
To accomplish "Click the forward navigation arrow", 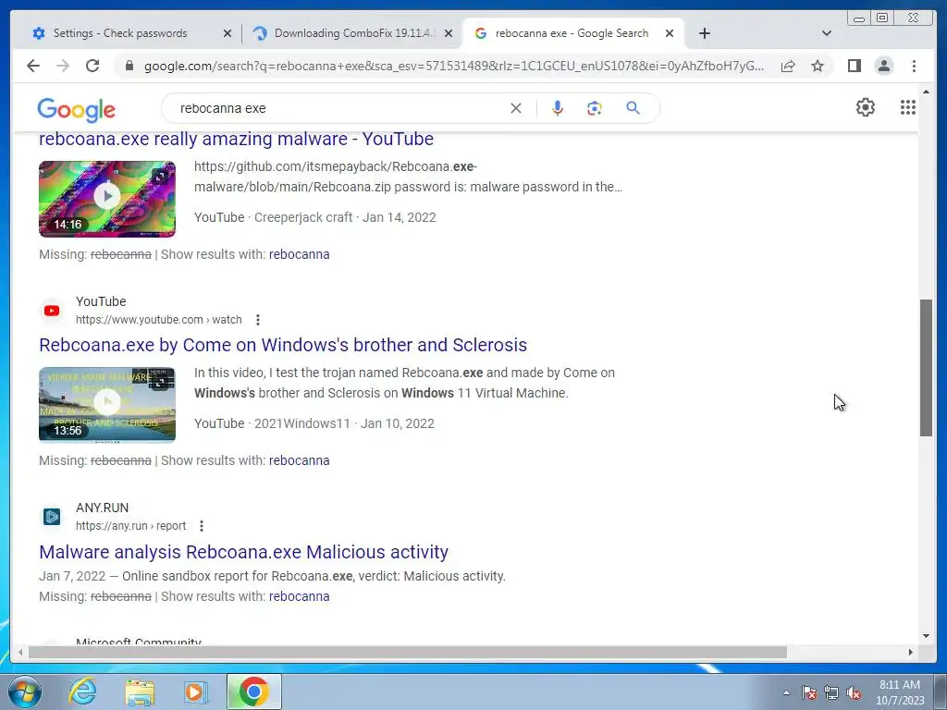I will [x=63, y=66].
